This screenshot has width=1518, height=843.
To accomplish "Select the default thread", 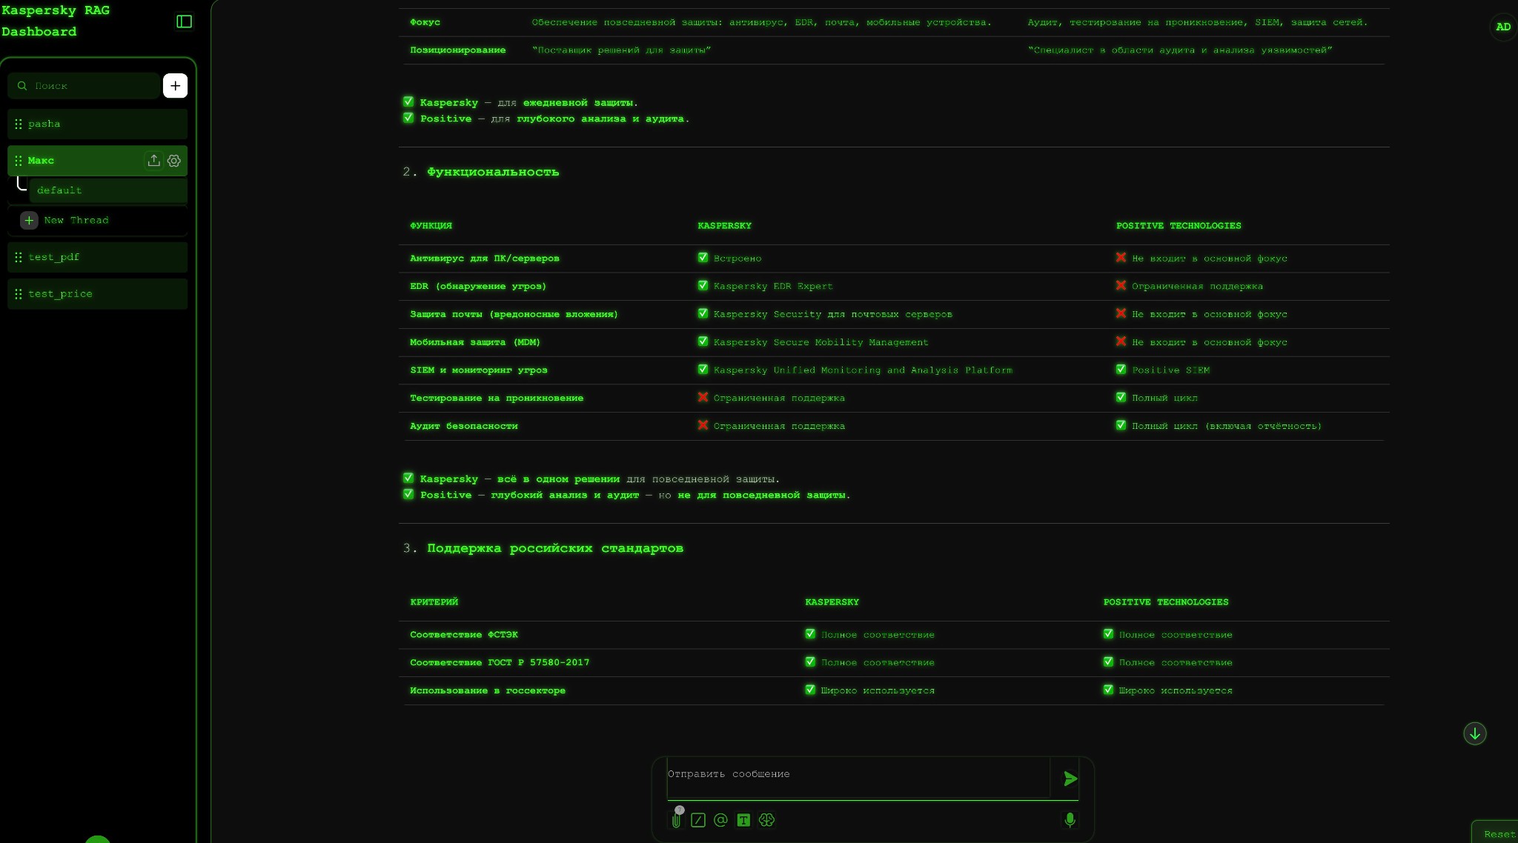I will [x=107, y=190].
